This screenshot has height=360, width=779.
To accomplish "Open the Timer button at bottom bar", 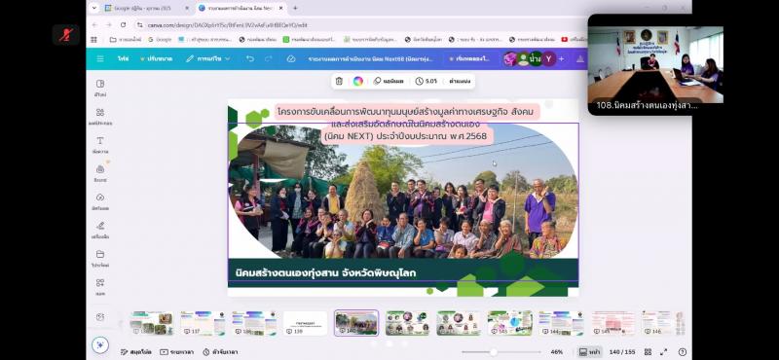I will coord(220,351).
